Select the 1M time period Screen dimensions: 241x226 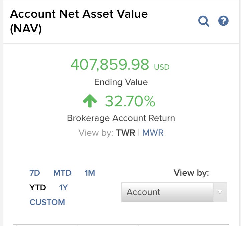click(90, 173)
